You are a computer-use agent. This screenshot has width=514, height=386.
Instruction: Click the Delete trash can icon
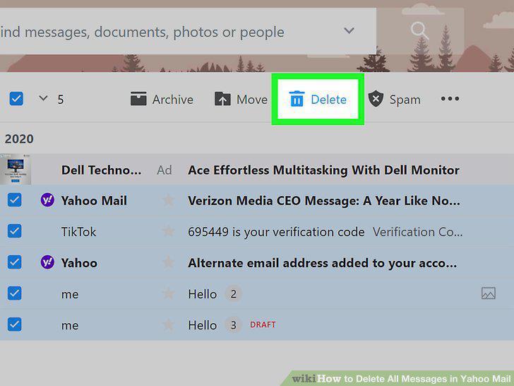[x=297, y=99]
